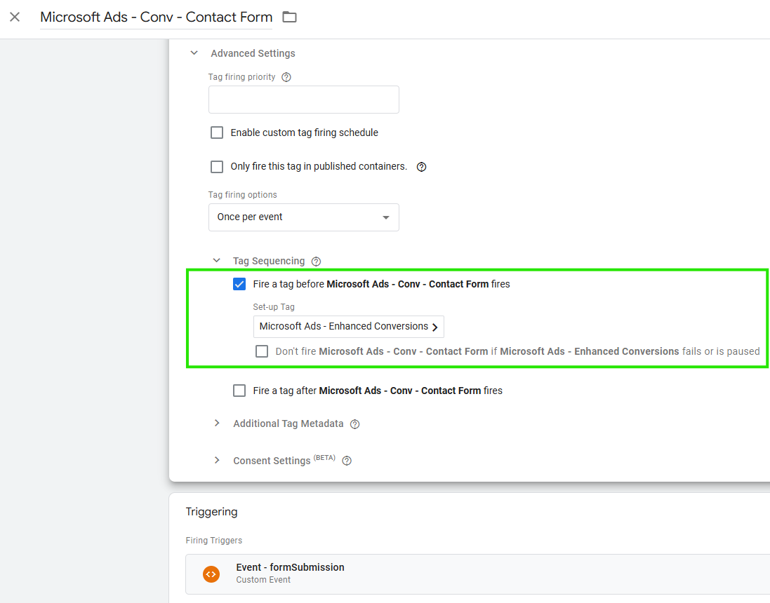Click the Tag firing priority input field
The height and width of the screenshot is (603, 770).
click(303, 100)
